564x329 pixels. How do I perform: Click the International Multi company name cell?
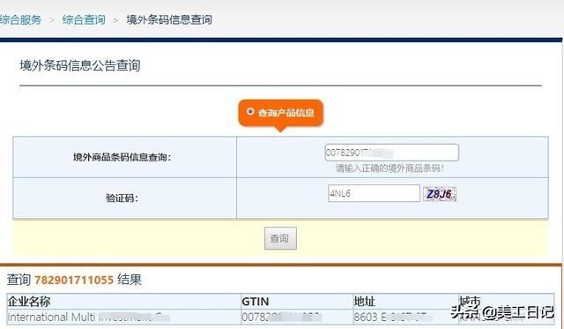(123, 318)
